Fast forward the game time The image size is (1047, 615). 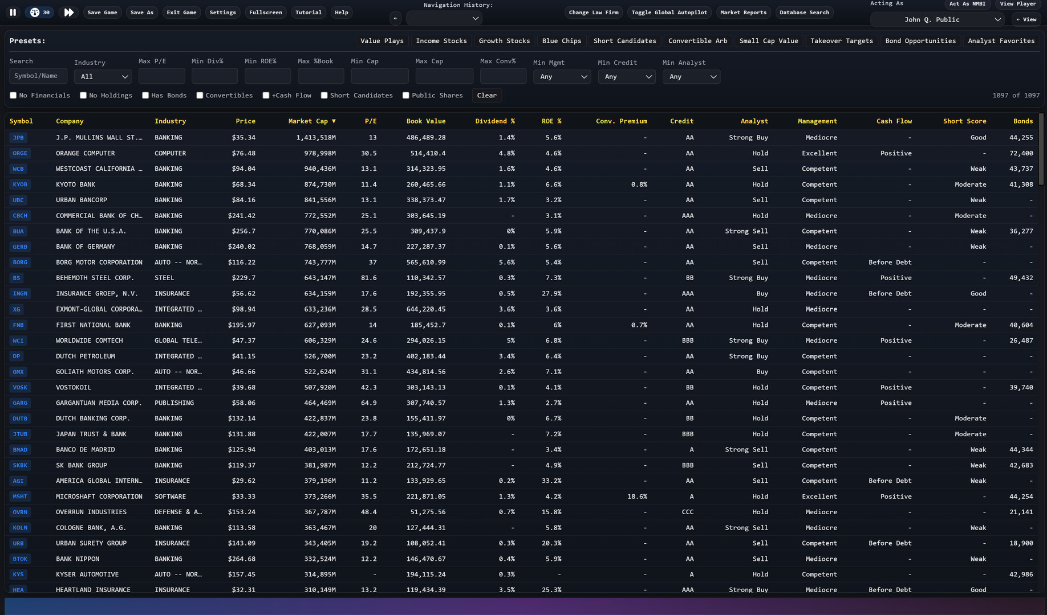(68, 13)
